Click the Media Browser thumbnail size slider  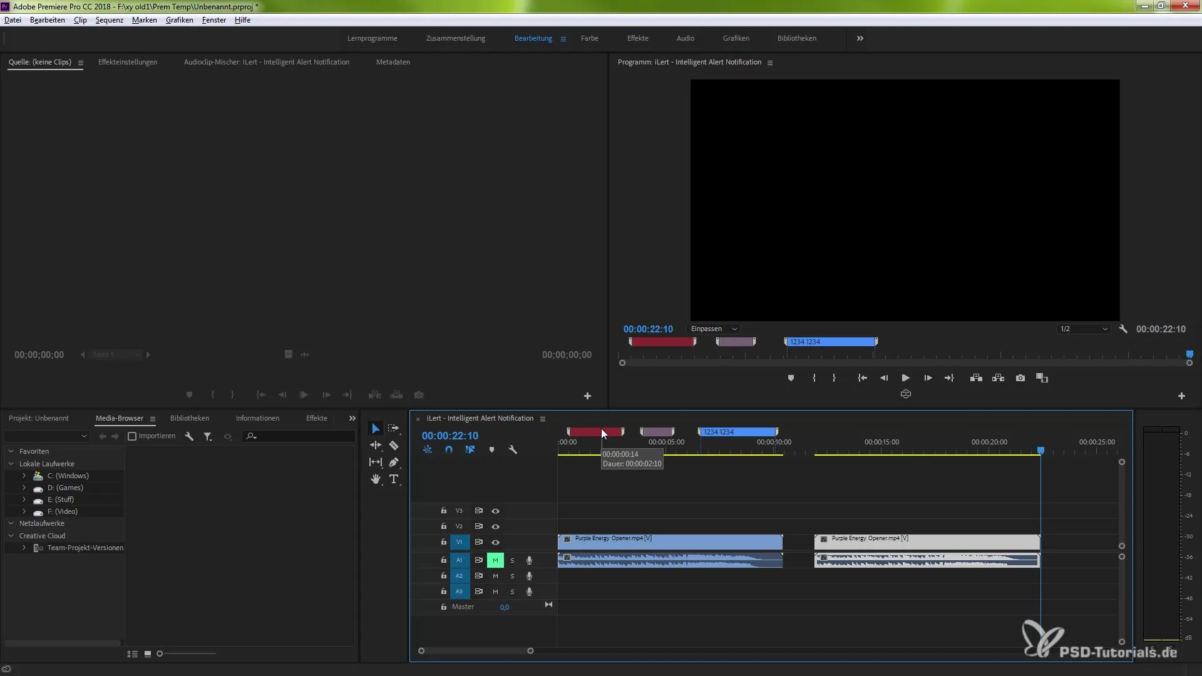tap(188, 654)
